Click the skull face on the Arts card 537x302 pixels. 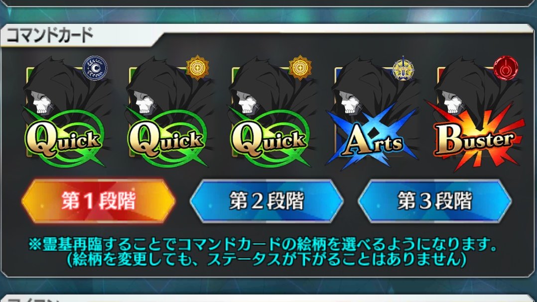click(349, 102)
